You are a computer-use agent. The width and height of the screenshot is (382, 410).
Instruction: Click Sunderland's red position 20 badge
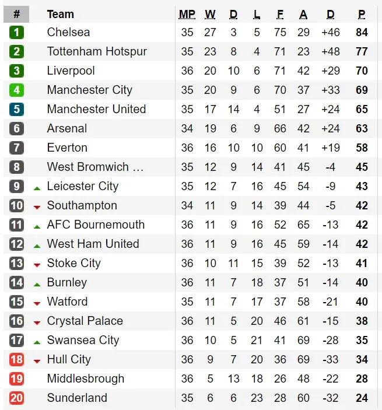(x=16, y=398)
